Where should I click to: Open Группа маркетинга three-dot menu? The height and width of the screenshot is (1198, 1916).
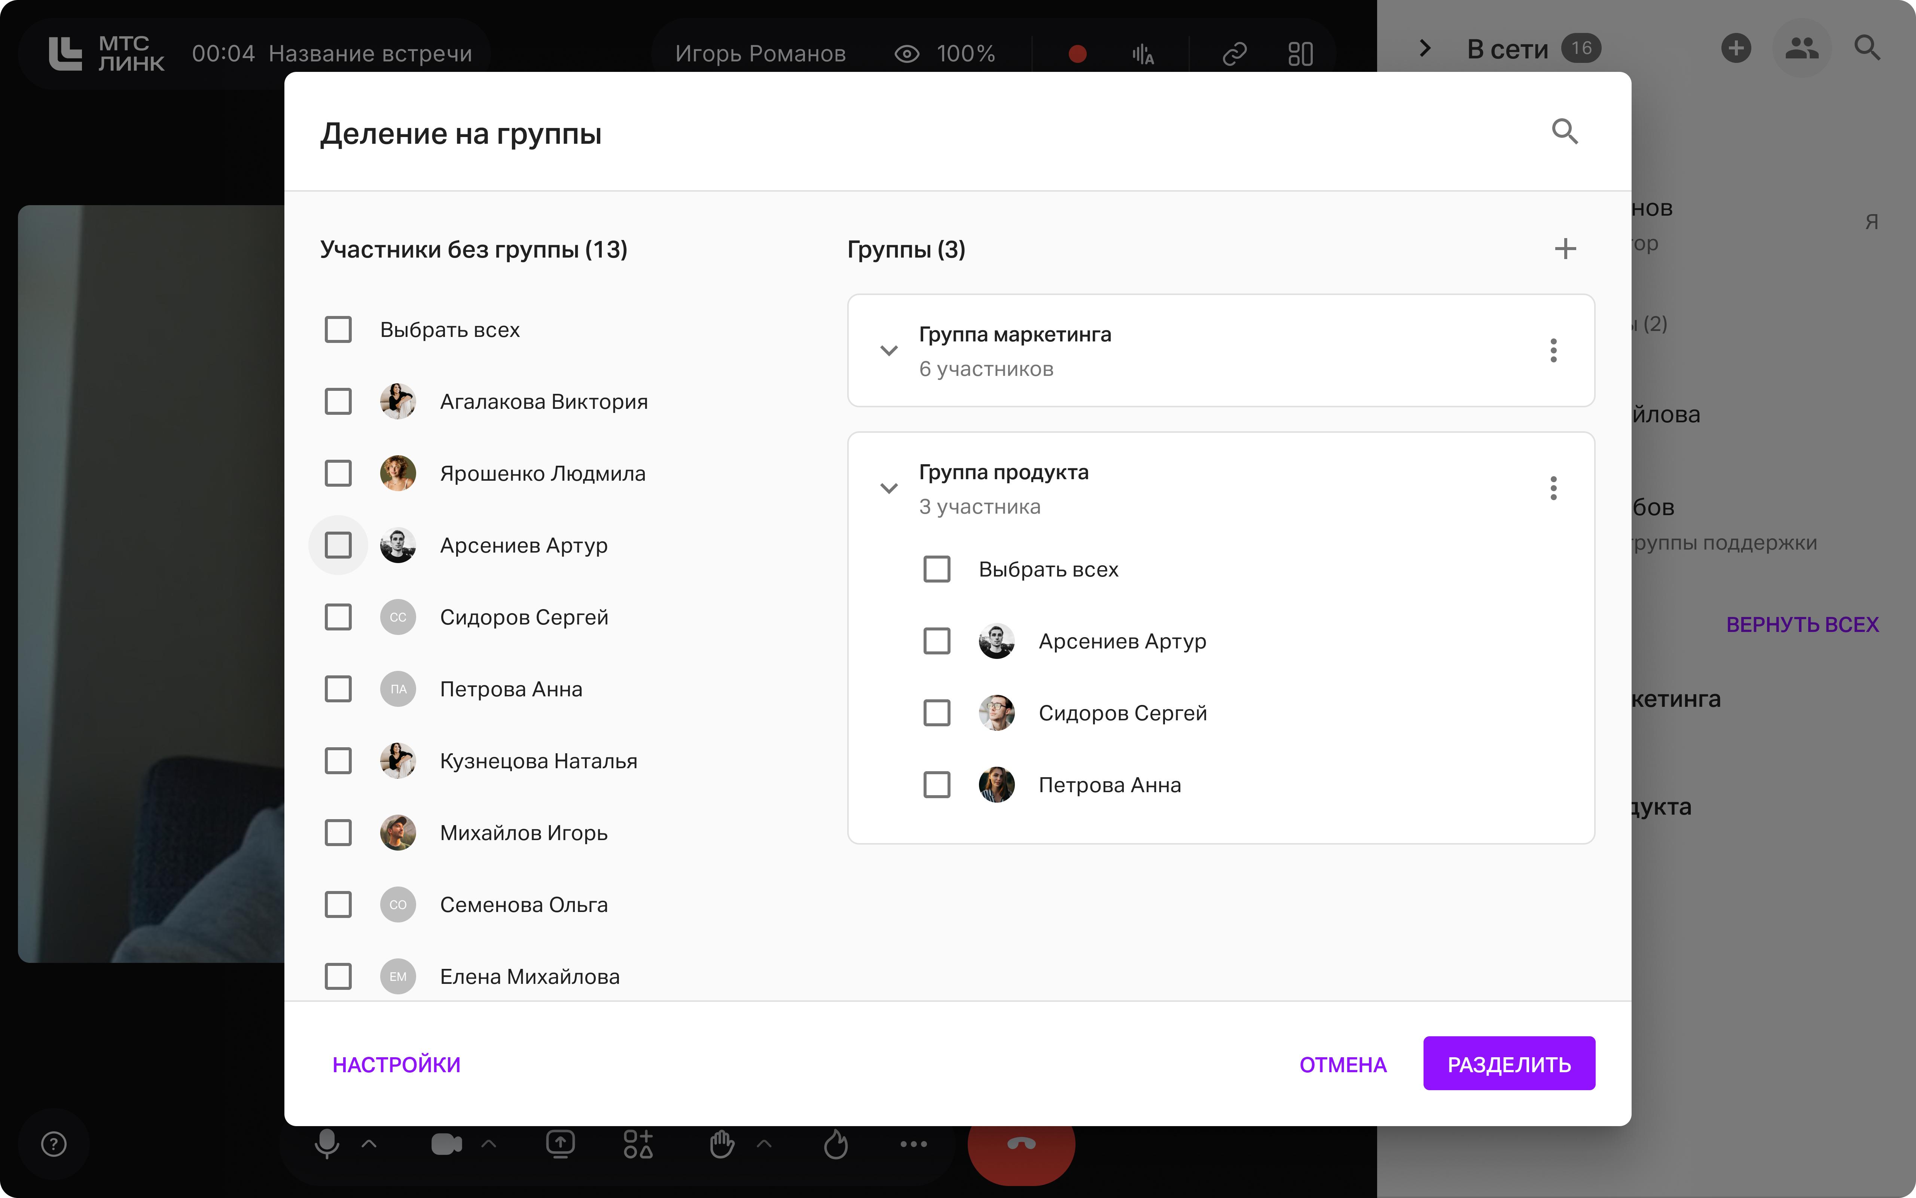point(1553,350)
